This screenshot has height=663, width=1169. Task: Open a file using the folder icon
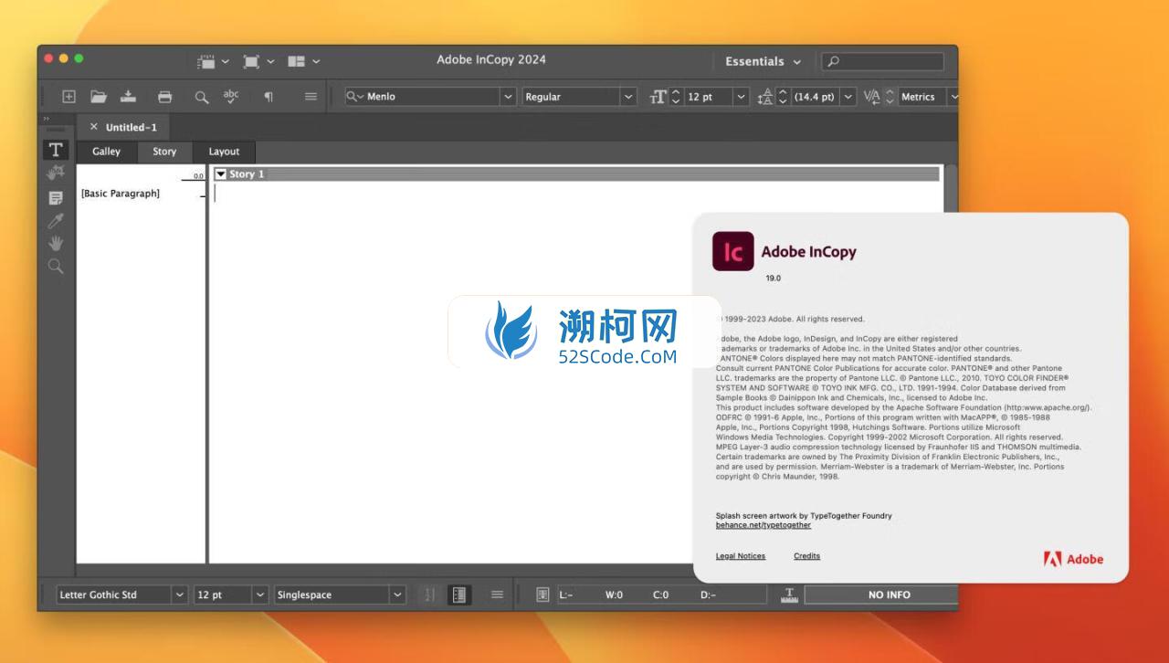[x=99, y=97]
